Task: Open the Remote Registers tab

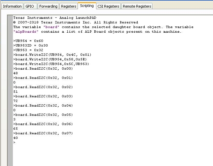Action: tap(137, 6)
